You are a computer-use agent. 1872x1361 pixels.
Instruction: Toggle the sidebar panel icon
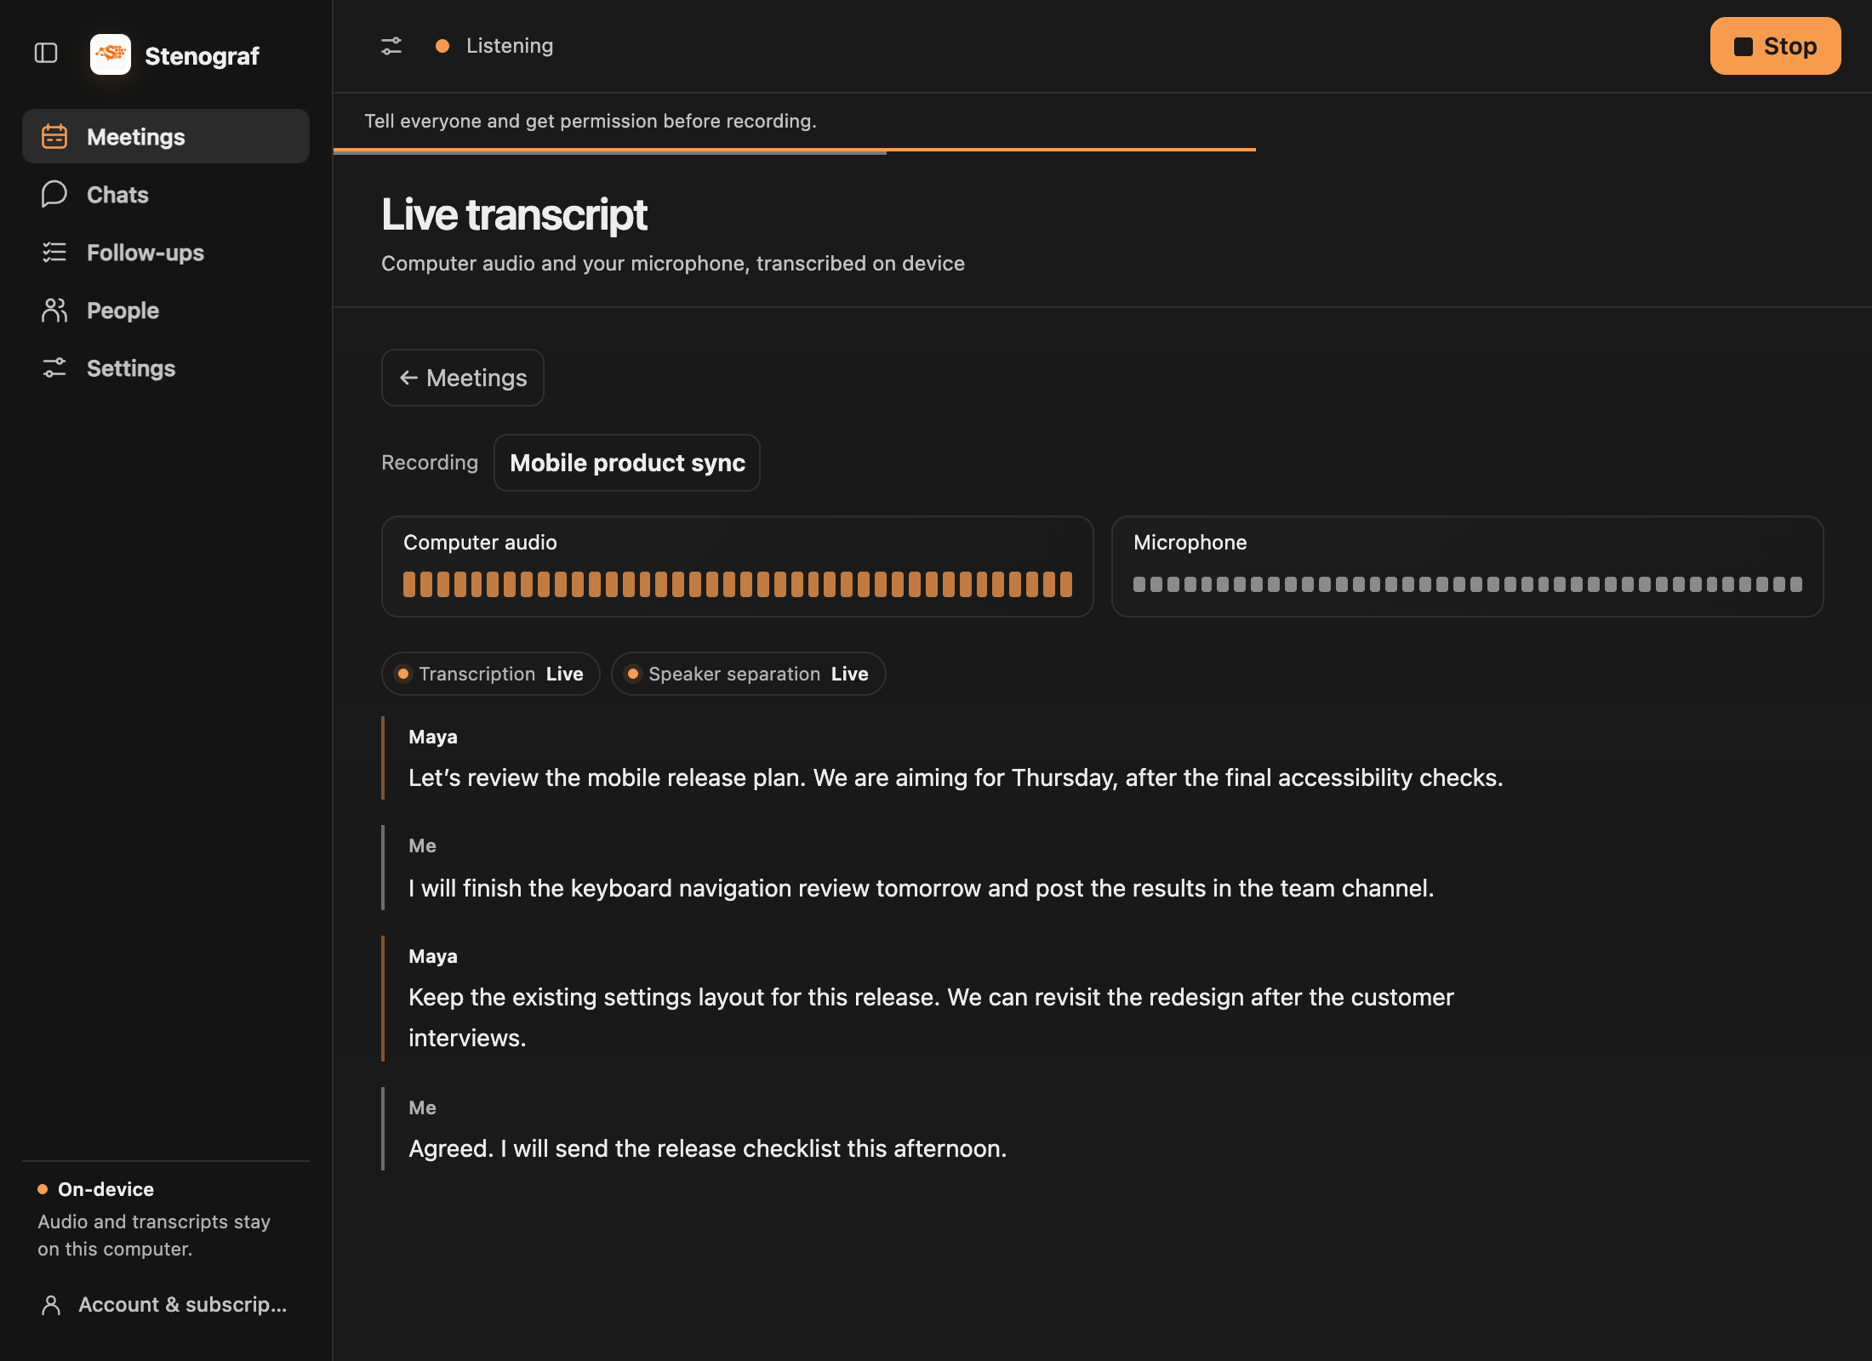tap(46, 54)
